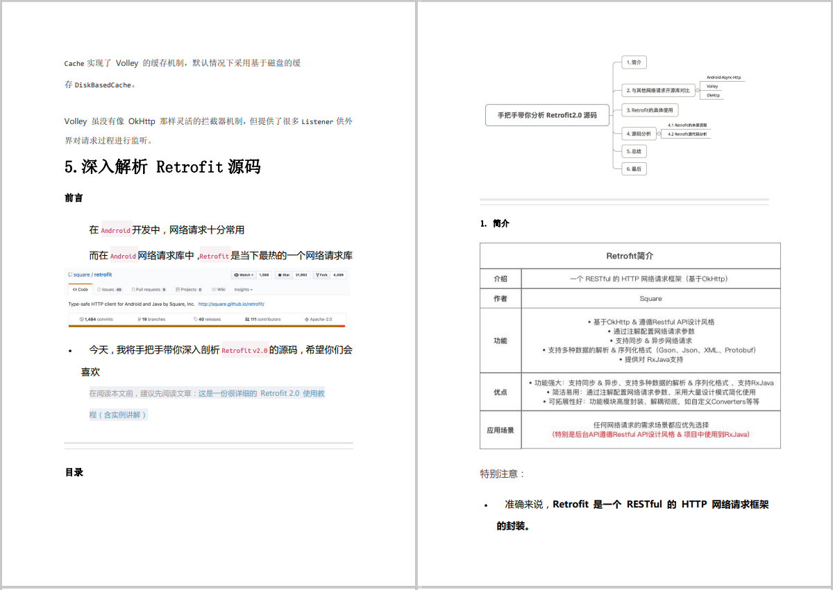Select the Code tab in the repo image
The width and height of the screenshot is (833, 590).
[x=81, y=289]
